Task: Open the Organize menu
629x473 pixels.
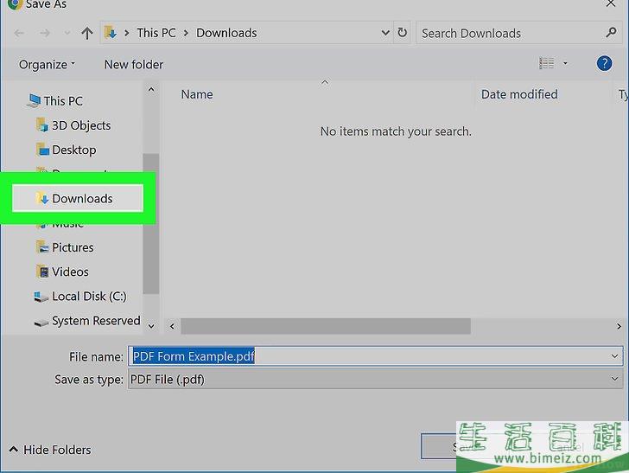Action: click(47, 64)
